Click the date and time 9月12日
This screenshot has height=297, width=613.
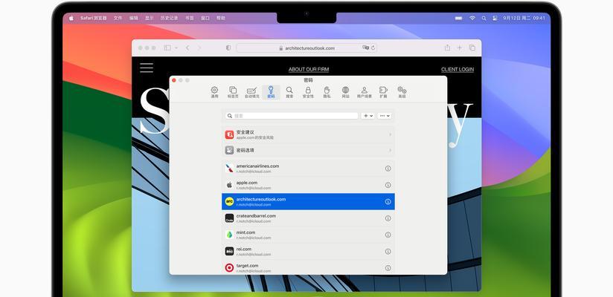click(x=524, y=18)
